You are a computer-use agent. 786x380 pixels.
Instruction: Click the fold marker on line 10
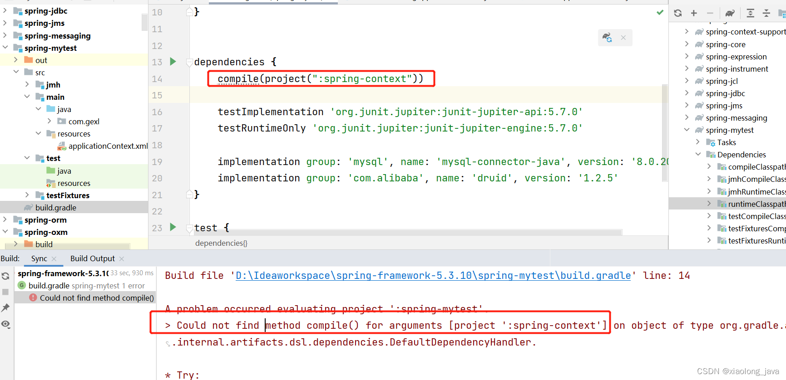click(189, 12)
